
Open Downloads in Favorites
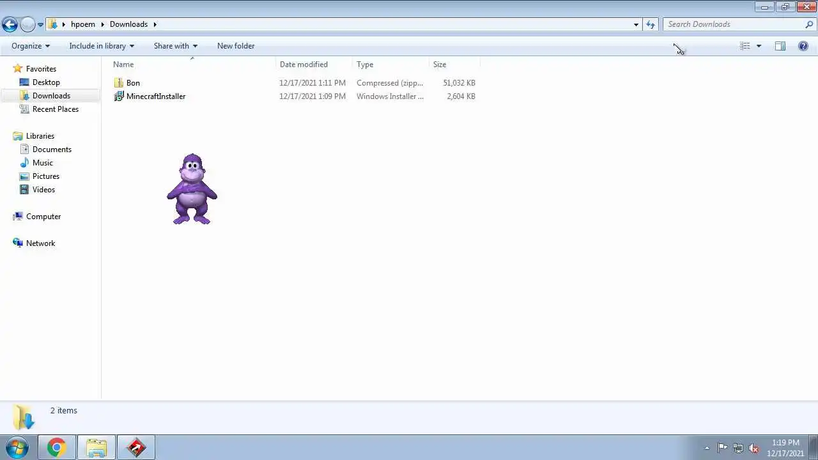51,96
